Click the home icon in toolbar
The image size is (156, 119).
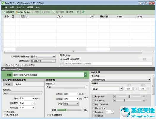coord(78,12)
